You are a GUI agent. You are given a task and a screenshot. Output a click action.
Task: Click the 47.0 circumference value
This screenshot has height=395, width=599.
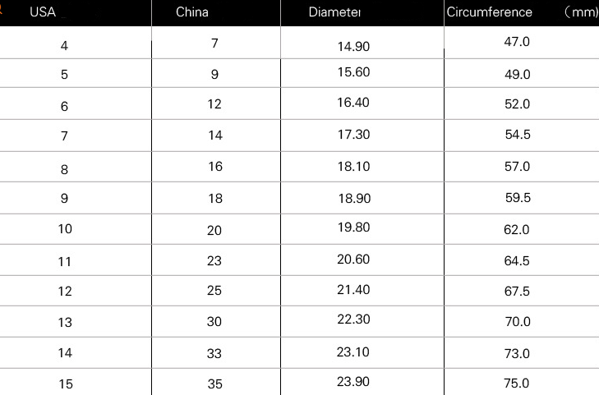pos(517,42)
